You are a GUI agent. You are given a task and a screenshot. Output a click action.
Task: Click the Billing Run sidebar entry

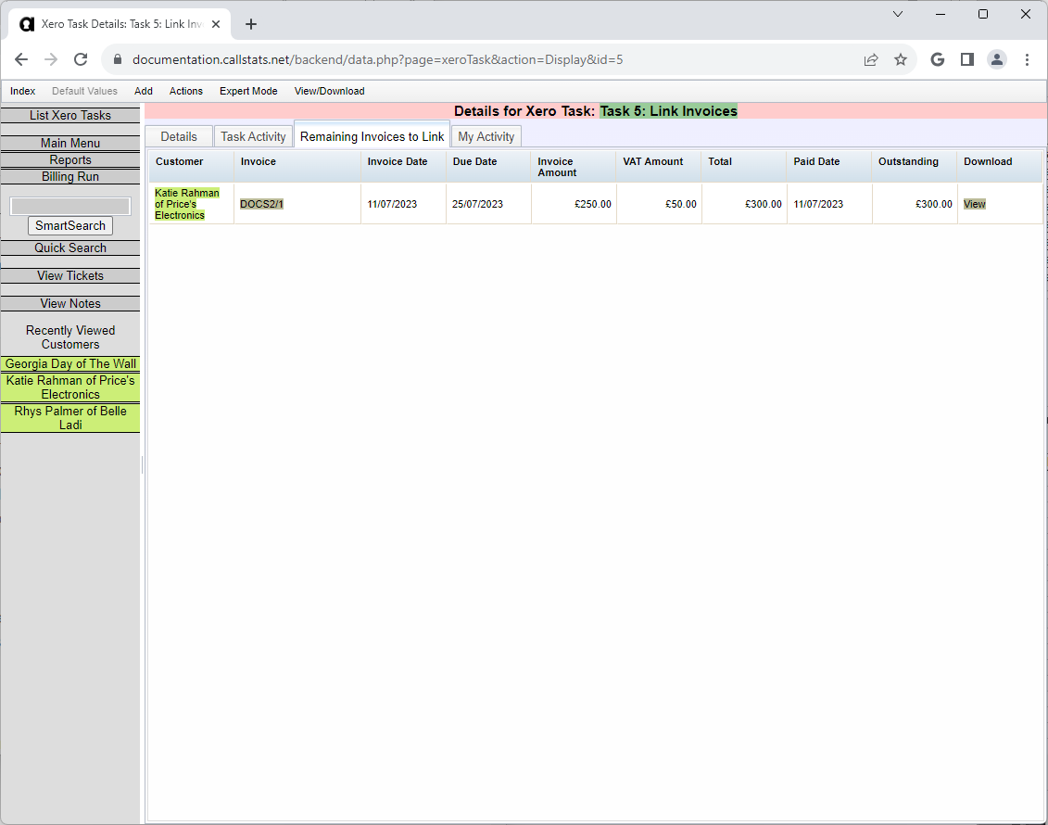point(69,176)
